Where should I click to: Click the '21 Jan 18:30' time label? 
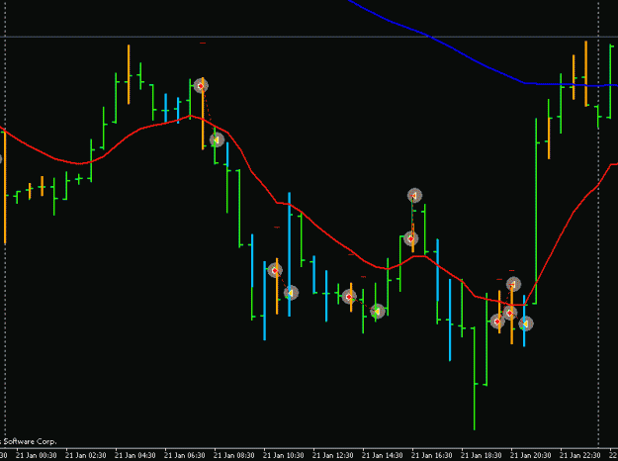click(482, 455)
